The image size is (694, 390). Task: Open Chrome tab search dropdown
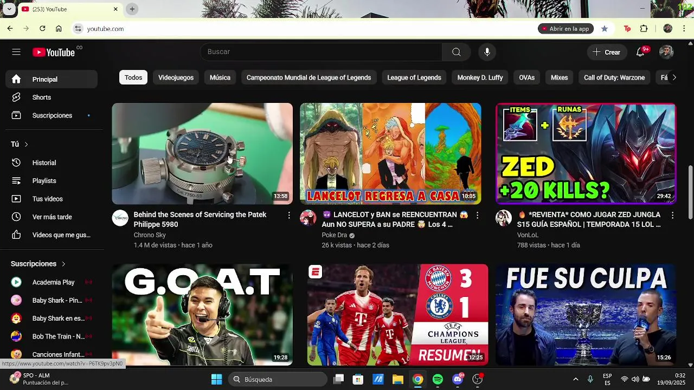(x=10, y=9)
